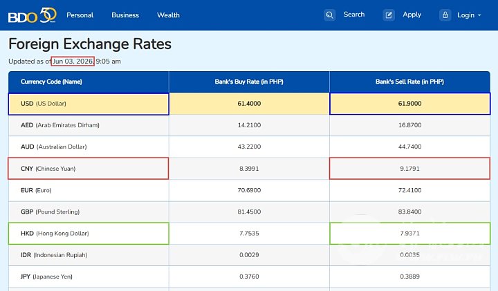Select the USD (US Dollar) row label
This screenshot has width=498, height=291.
[44, 104]
